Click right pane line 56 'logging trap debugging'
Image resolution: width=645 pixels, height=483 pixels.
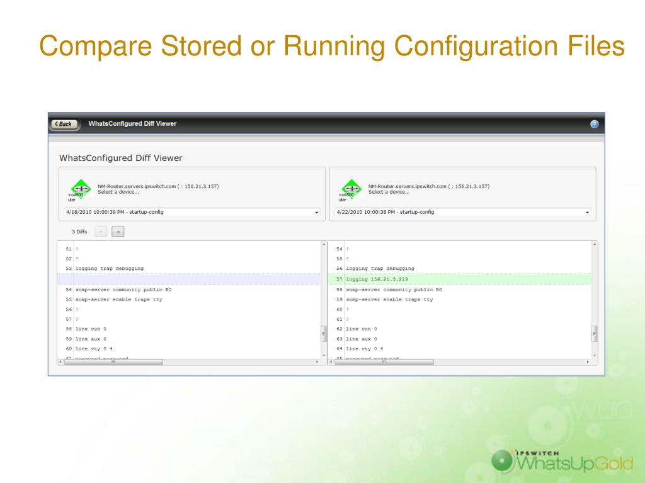(380, 269)
